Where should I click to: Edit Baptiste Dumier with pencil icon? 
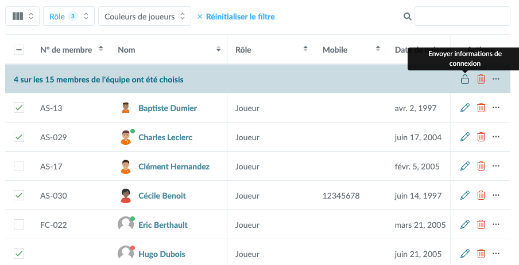tap(464, 108)
